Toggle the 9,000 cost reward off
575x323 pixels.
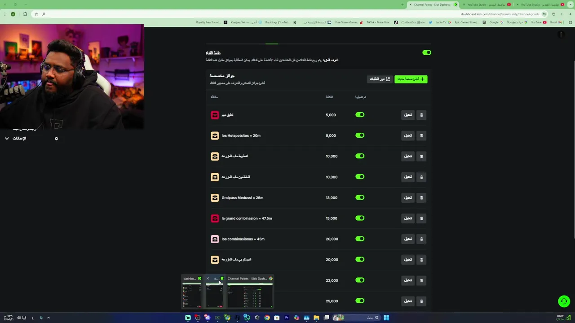click(360, 135)
